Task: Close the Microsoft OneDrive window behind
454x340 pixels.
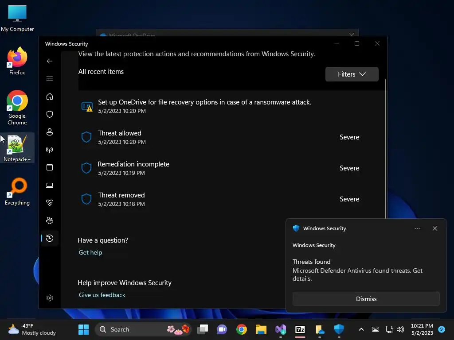Action: [352, 35]
